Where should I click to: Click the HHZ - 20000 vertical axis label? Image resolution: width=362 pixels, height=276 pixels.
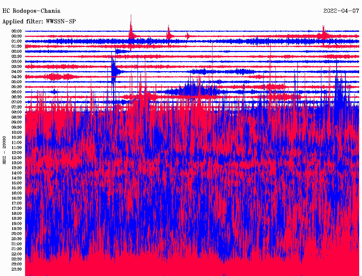coord(5,150)
